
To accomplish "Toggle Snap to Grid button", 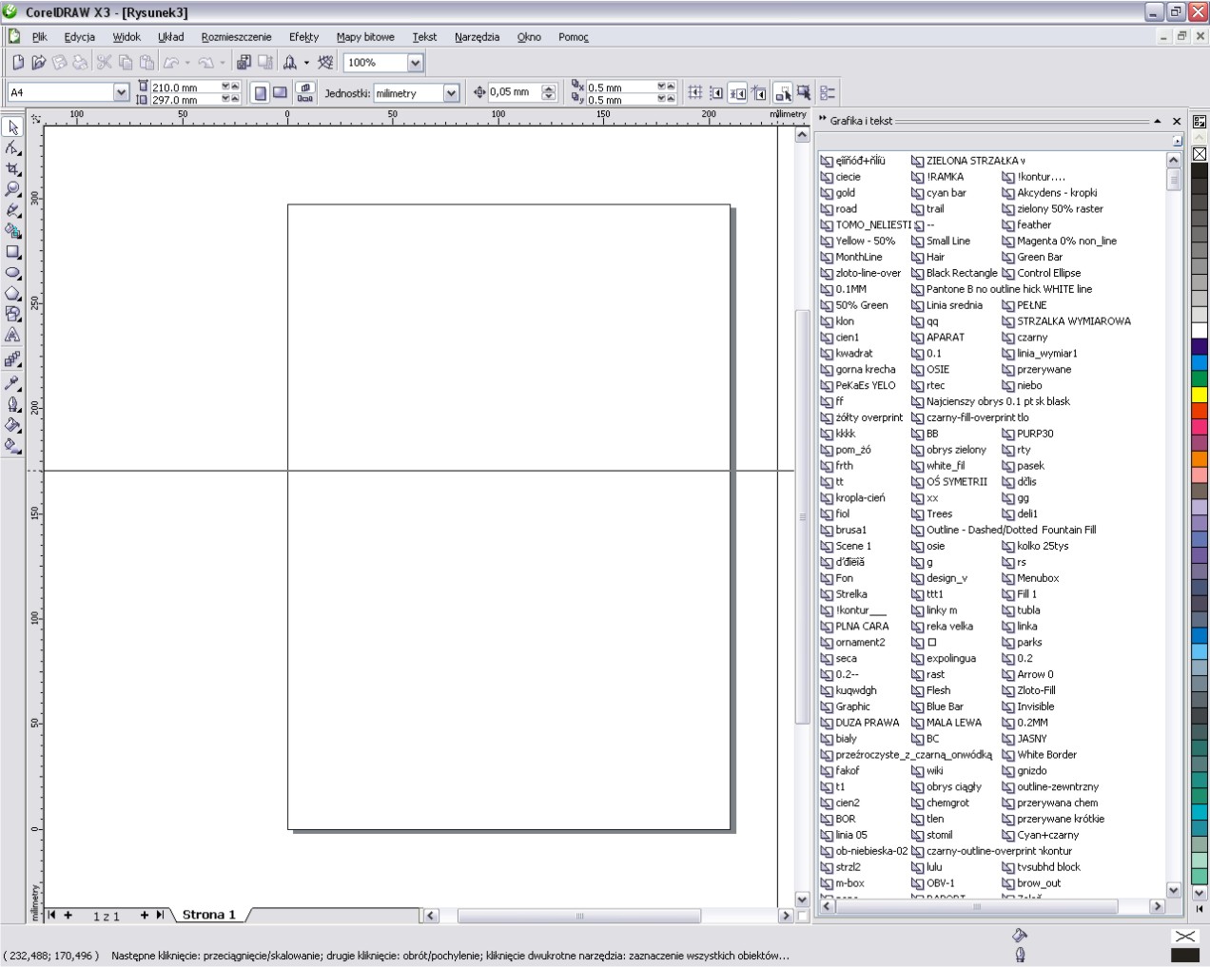I will [x=695, y=93].
